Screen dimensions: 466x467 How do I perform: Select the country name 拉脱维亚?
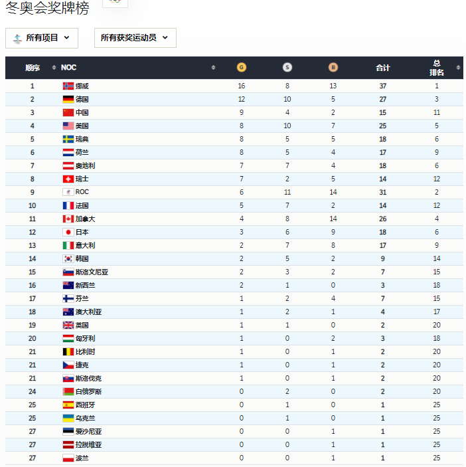(88, 444)
